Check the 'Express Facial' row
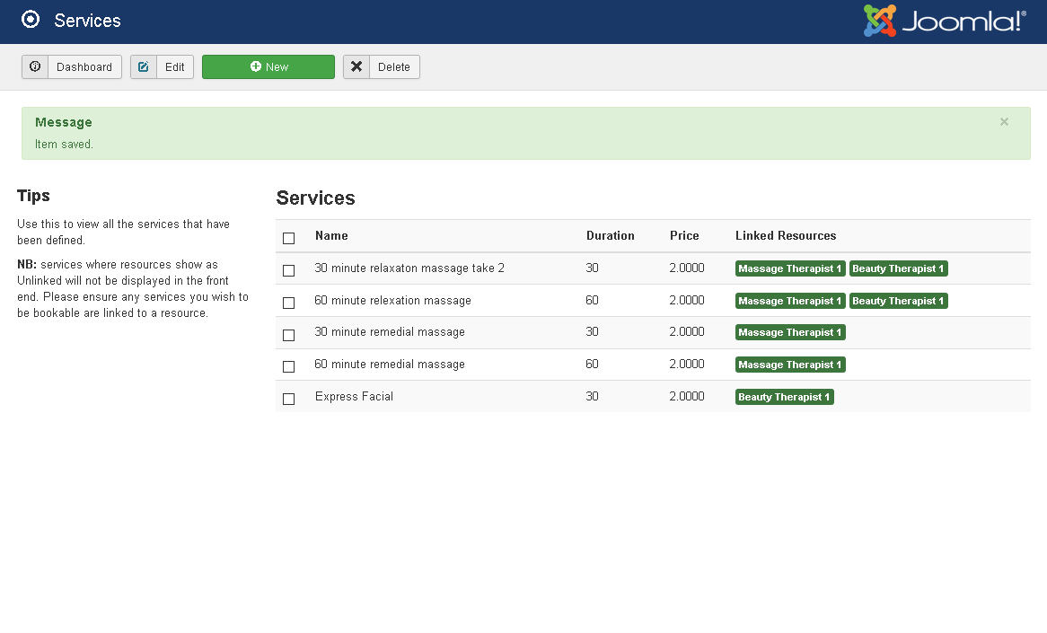Screen dimensions: 1047x633 pyautogui.click(x=288, y=399)
